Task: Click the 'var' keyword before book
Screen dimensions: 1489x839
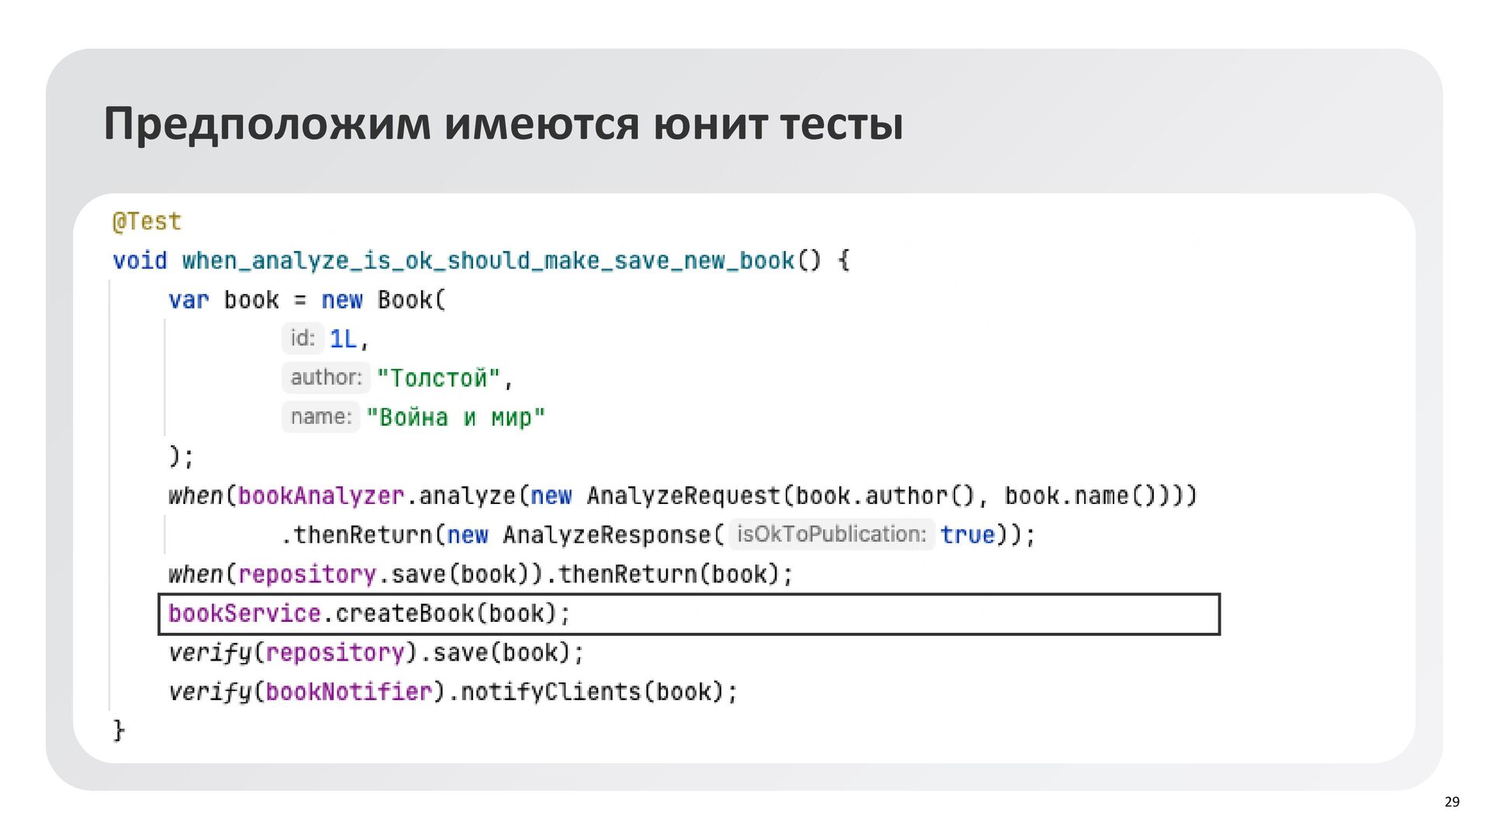Action: tap(188, 300)
